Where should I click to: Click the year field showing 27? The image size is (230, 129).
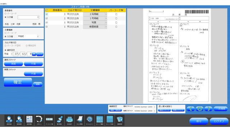(x=15, y=54)
